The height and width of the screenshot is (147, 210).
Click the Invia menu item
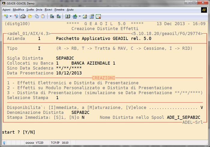click(39, 10)
